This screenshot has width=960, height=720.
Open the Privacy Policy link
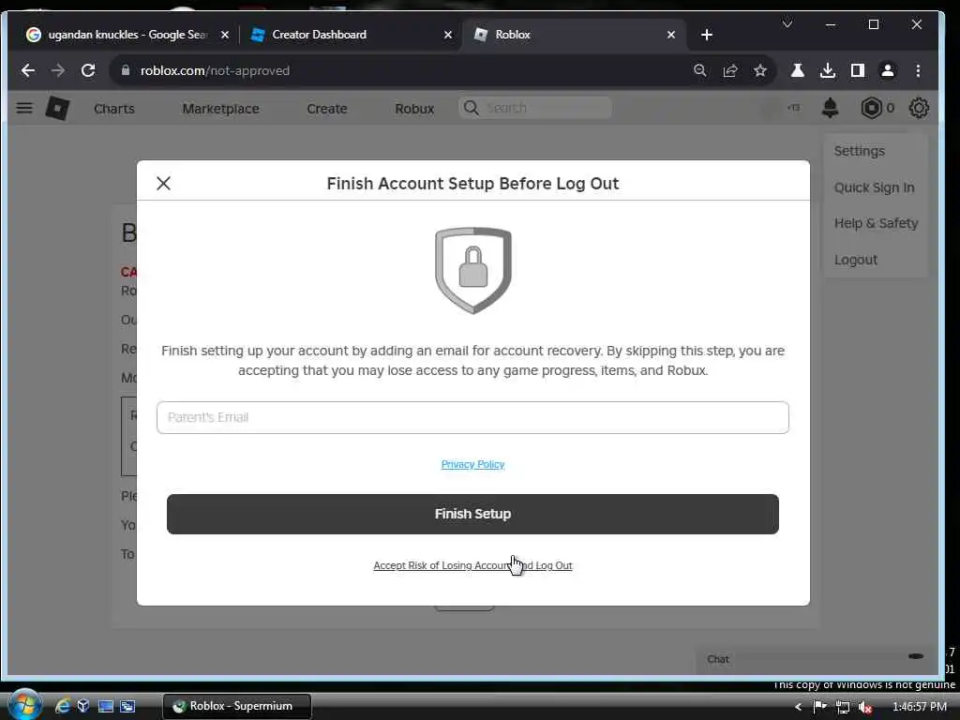(472, 464)
